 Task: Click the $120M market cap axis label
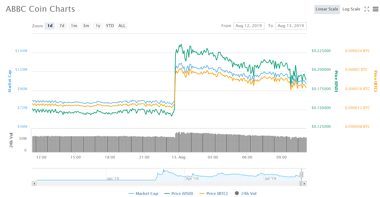tap(21, 70)
